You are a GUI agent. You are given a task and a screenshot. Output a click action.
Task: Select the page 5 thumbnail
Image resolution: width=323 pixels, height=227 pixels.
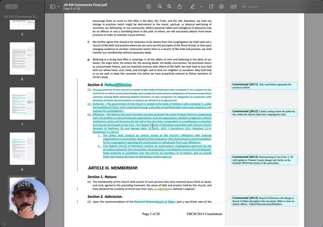[22, 25]
